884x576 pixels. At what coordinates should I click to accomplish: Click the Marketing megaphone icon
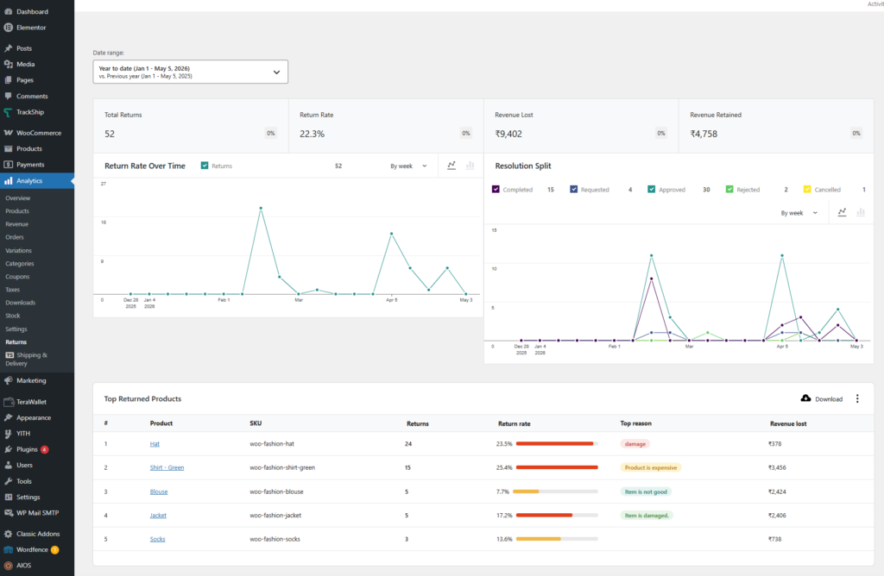[9, 380]
